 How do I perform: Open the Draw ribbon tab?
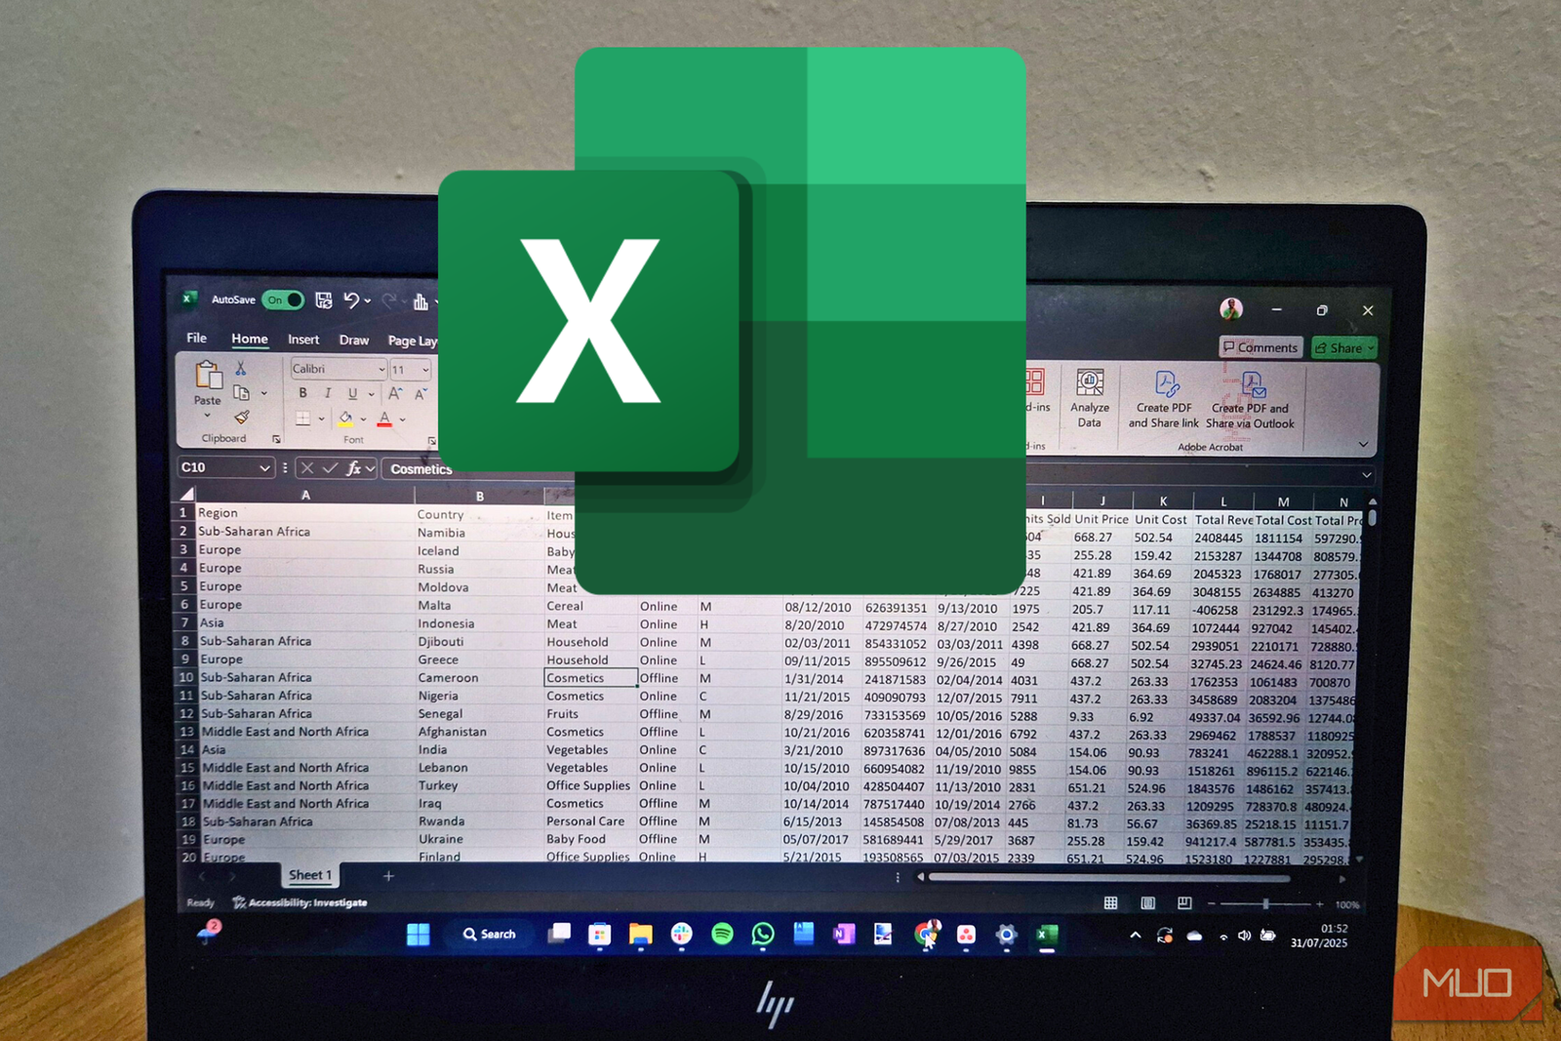pos(354,340)
